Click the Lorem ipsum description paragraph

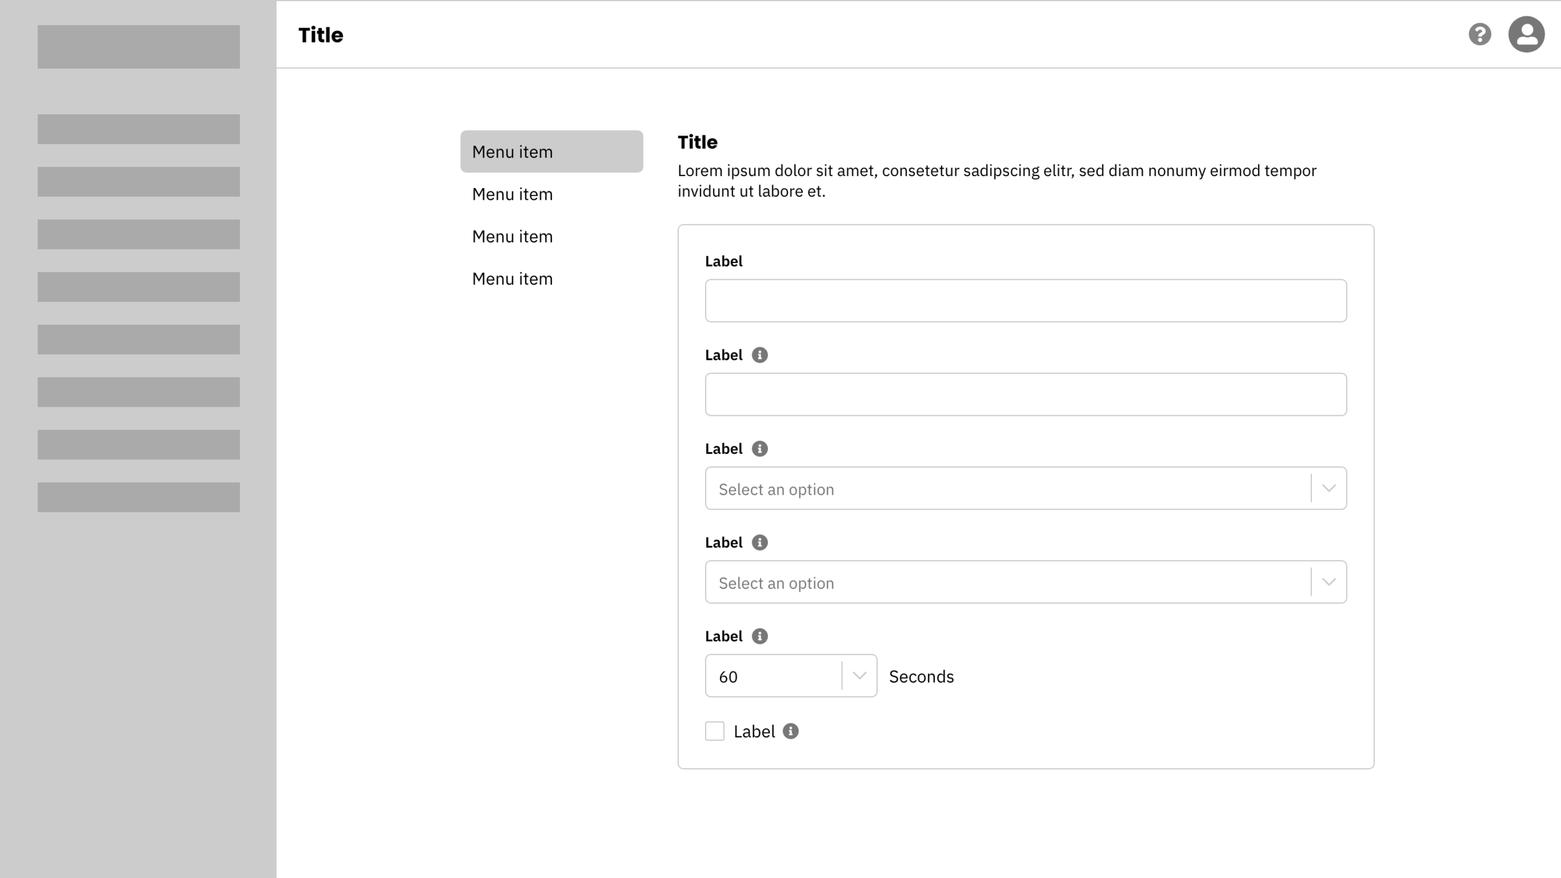tap(997, 181)
